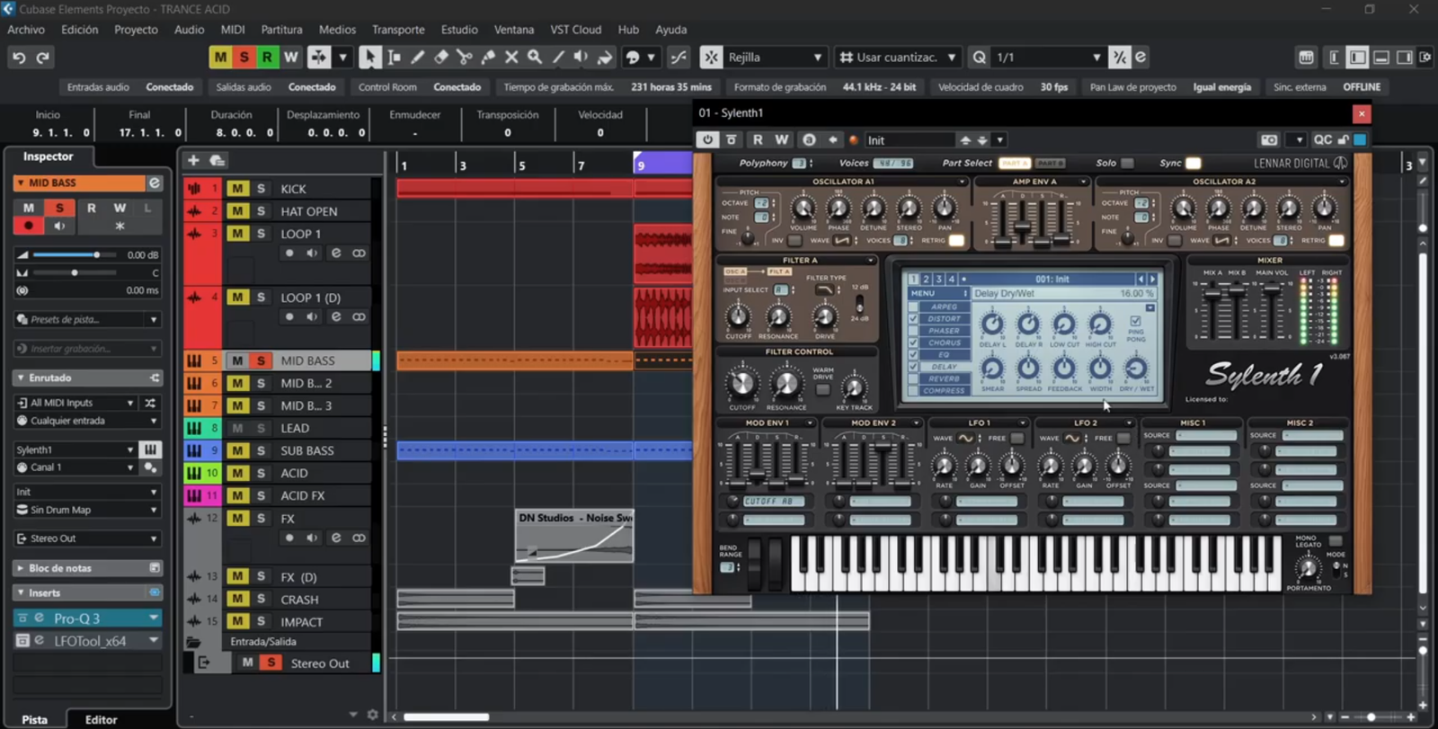The width and height of the screenshot is (1438, 729).
Task: Select the Glue tool
Action: [488, 58]
